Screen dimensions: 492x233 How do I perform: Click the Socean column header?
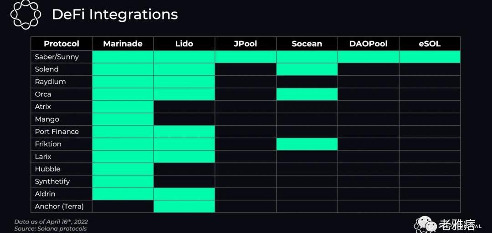(x=307, y=44)
